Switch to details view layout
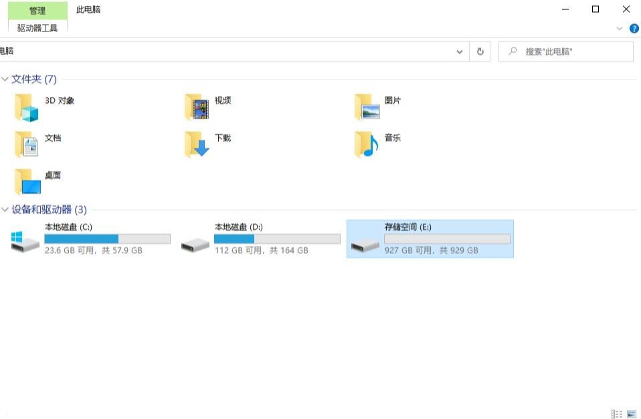Image resolution: width=641 pixels, height=419 pixels. (x=617, y=414)
